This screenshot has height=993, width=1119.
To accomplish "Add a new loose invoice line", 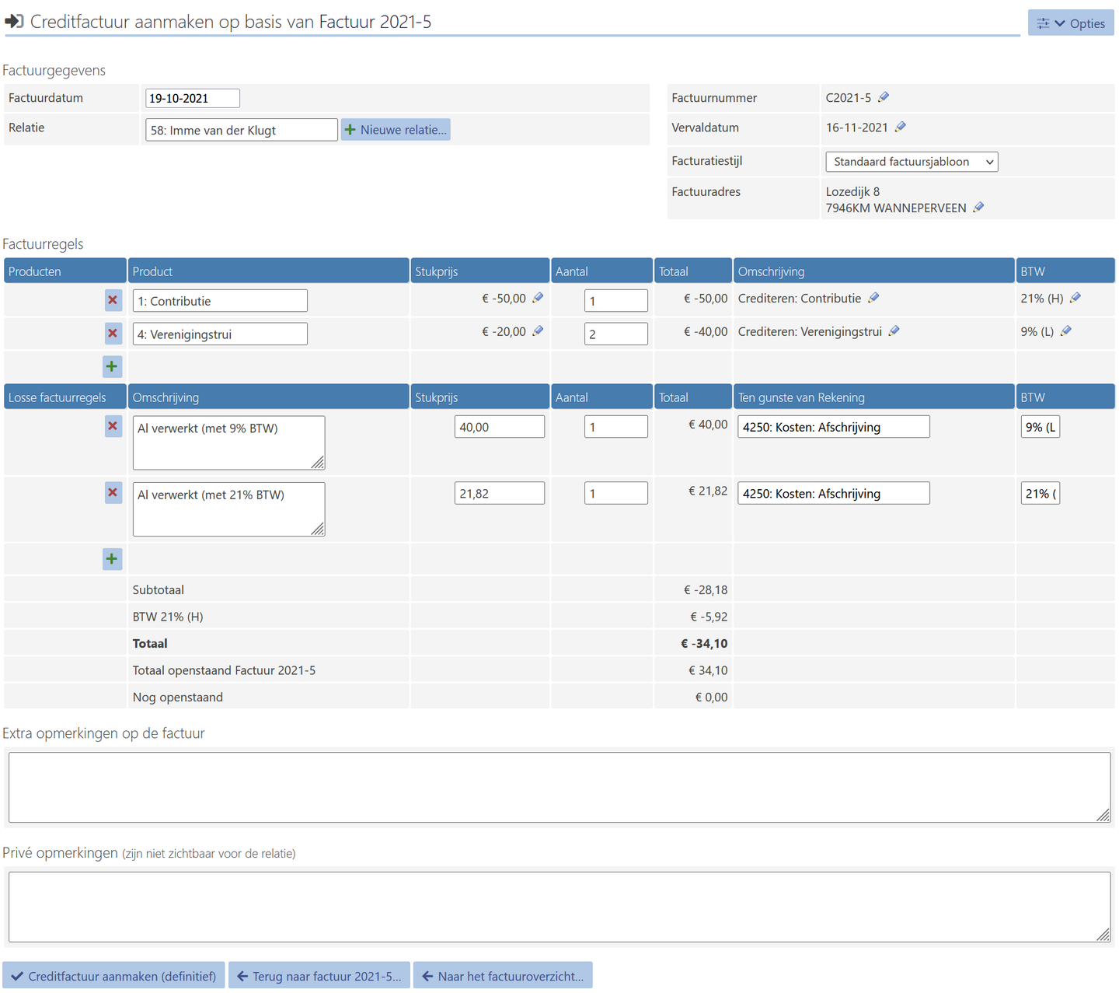I will point(113,558).
